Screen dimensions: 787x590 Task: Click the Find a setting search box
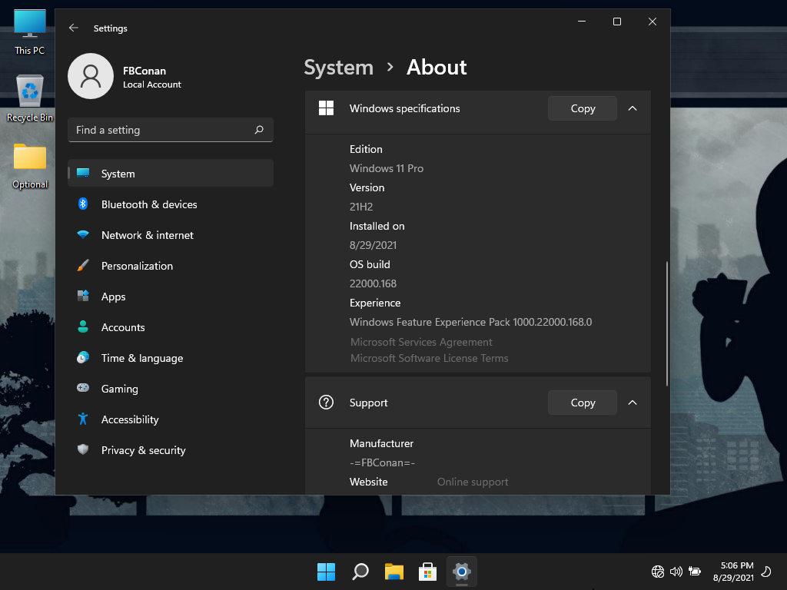click(171, 130)
